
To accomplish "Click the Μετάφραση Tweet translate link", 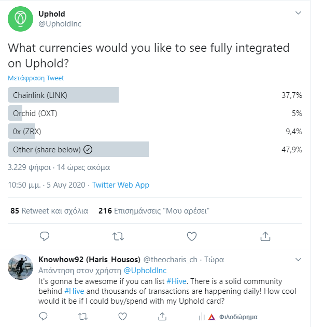I will click(36, 78).
